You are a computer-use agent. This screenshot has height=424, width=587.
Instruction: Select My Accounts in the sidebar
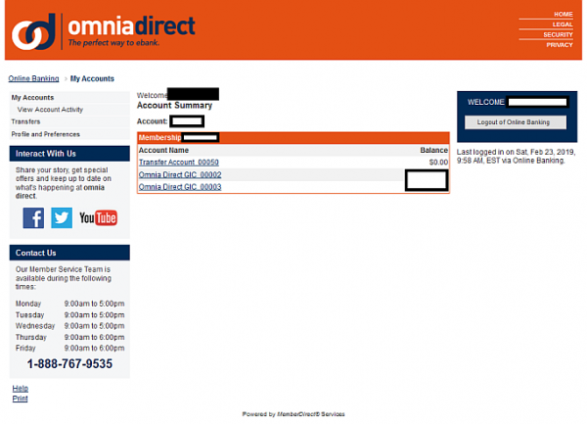[32, 98]
